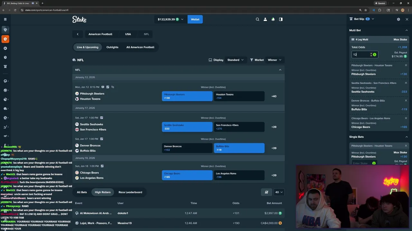Step the multi bet stake amount
The width and height of the screenshot is (412, 231).
pyautogui.click(x=371, y=55)
